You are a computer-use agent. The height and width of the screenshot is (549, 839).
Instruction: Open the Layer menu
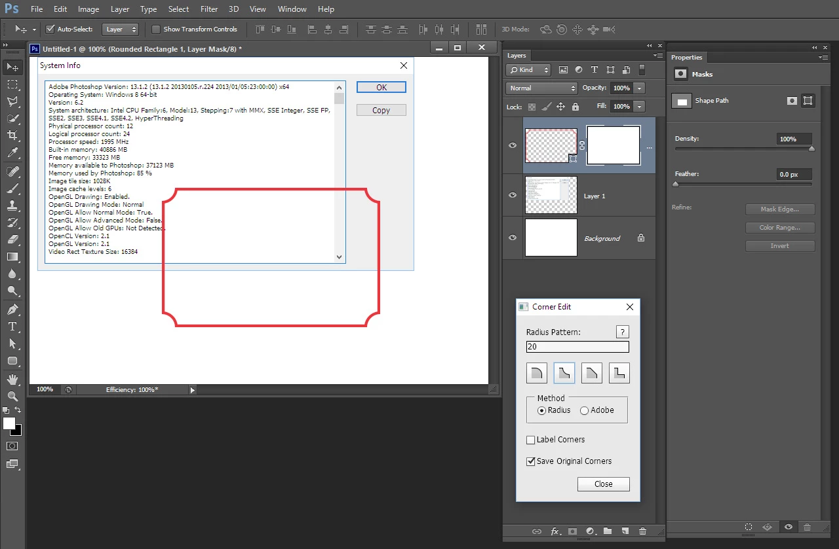[120, 9]
